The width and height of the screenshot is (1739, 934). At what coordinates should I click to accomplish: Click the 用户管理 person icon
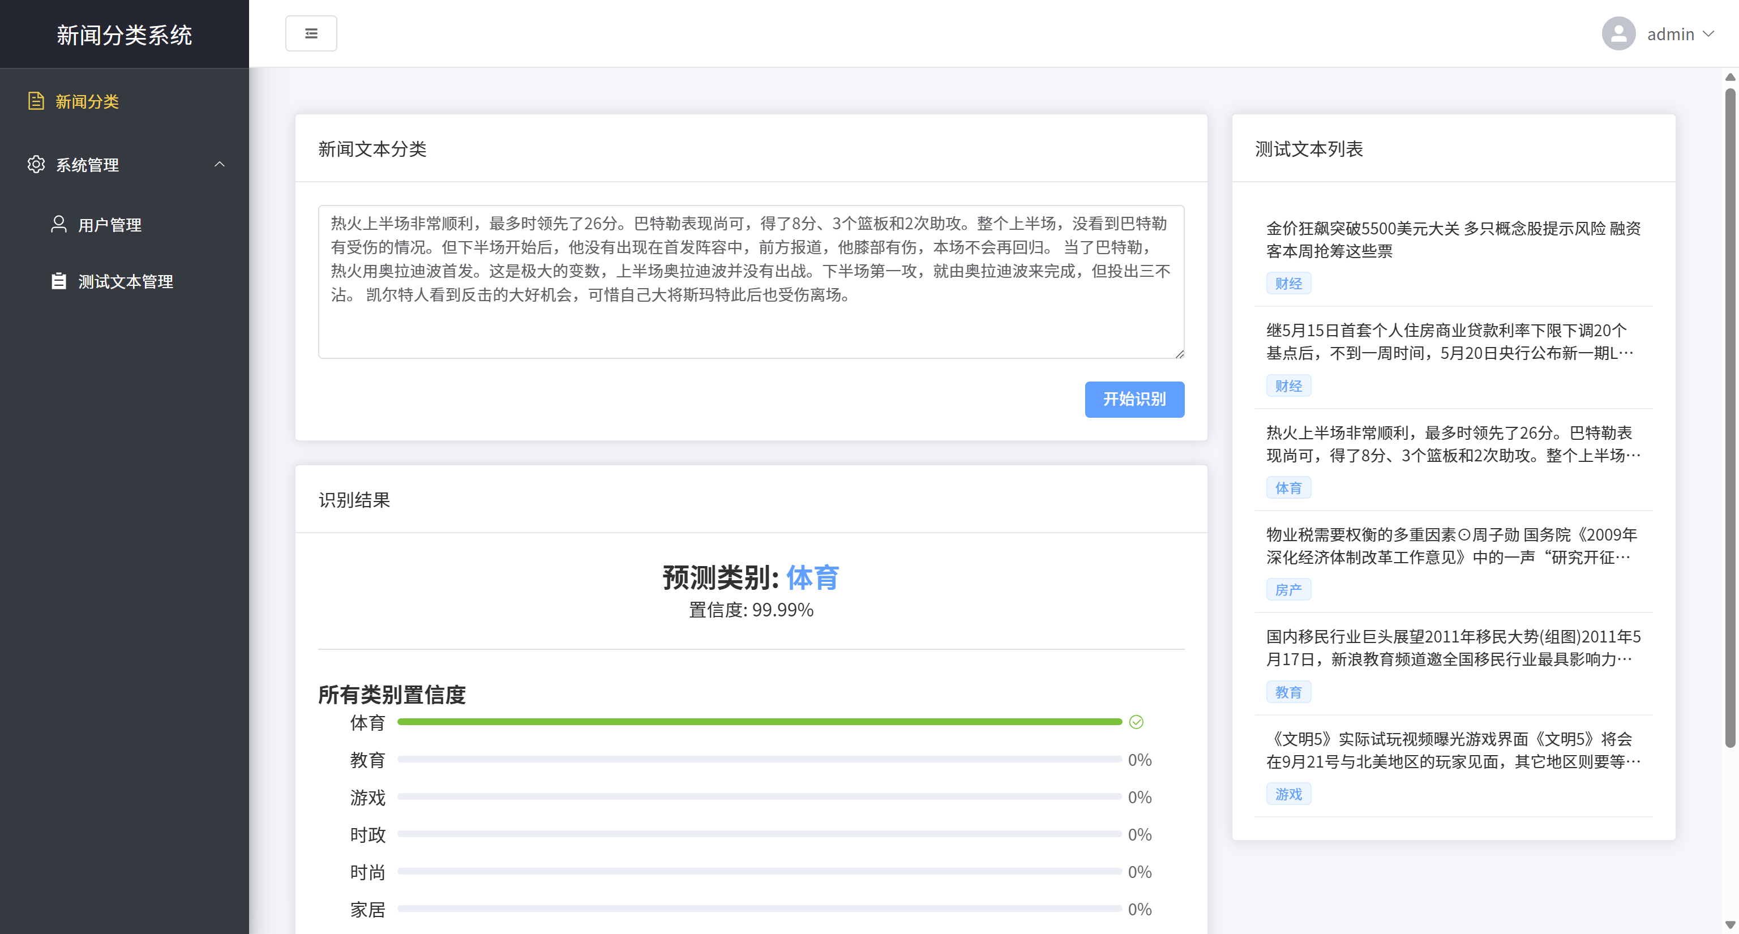point(59,224)
